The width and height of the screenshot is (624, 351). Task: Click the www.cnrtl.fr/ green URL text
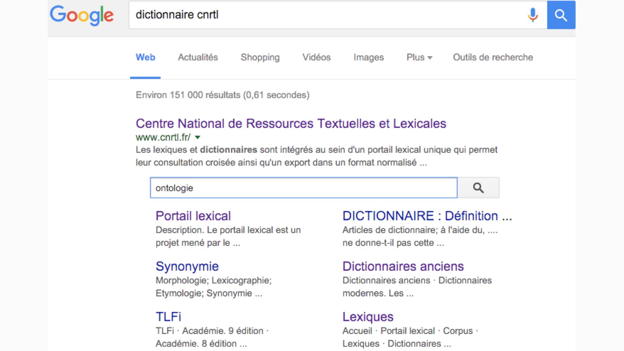[163, 137]
